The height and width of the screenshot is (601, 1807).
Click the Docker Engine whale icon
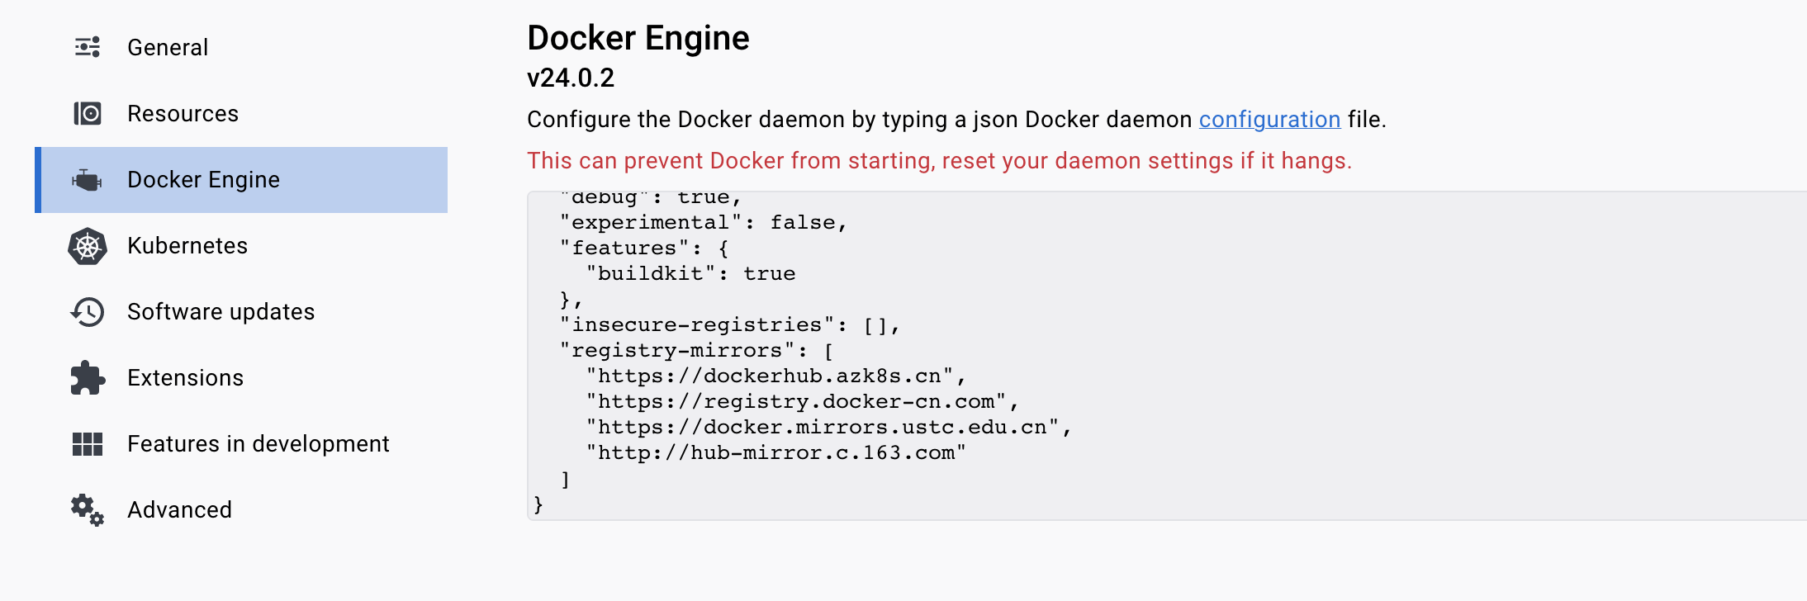[x=87, y=179]
